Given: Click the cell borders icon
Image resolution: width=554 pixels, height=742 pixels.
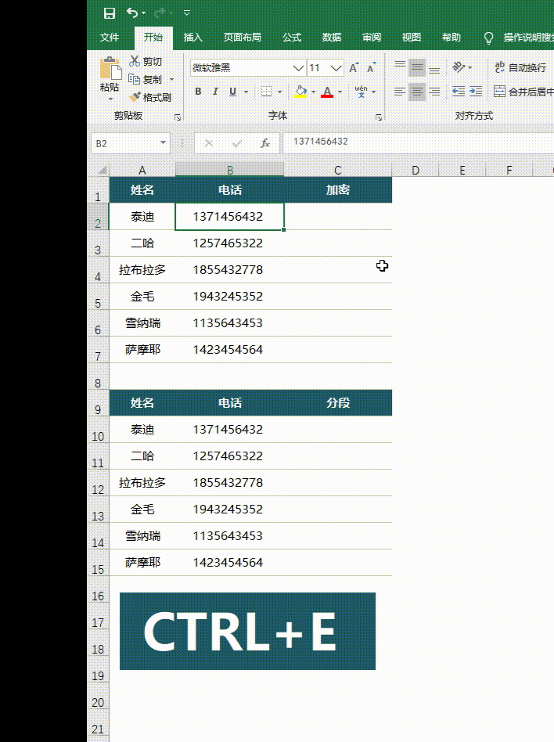Looking at the screenshot, I should tap(267, 92).
